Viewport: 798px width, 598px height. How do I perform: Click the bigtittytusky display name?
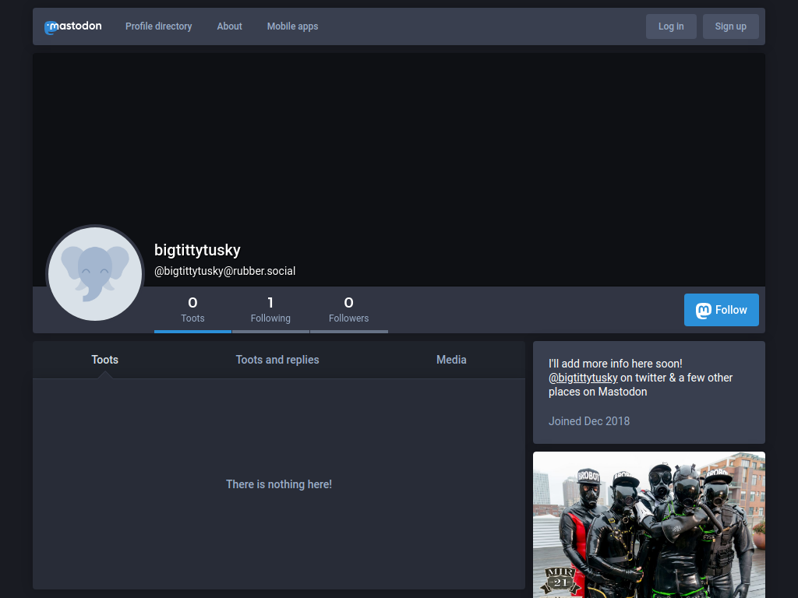pyautogui.click(x=197, y=250)
